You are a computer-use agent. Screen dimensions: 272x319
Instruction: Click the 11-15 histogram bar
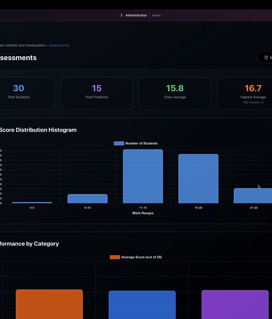click(143, 176)
